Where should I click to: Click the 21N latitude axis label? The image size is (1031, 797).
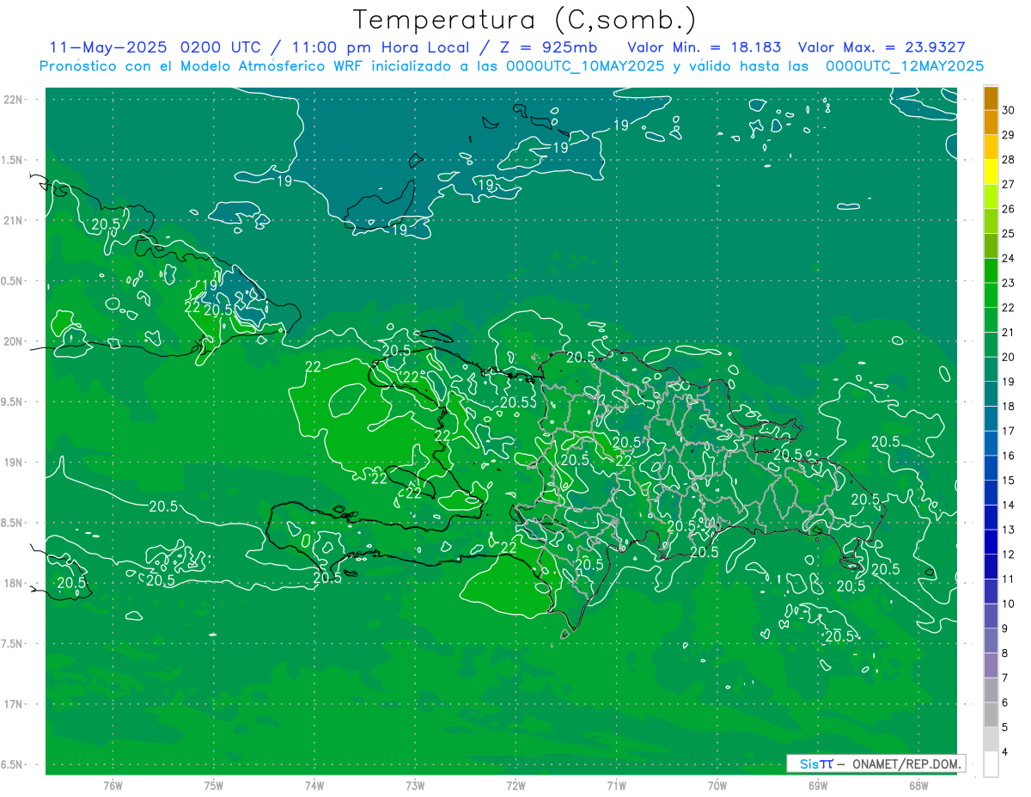[14, 220]
